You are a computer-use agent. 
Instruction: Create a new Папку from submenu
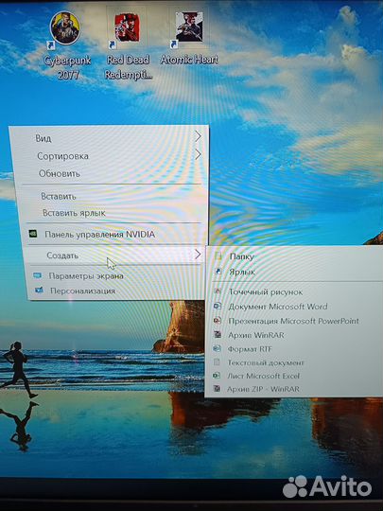[242, 256]
